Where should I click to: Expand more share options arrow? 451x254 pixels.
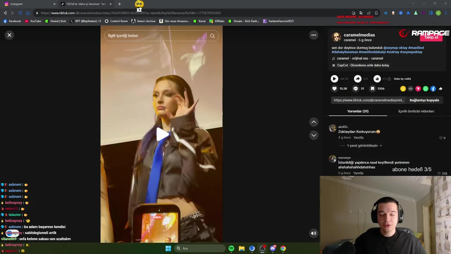click(440, 89)
